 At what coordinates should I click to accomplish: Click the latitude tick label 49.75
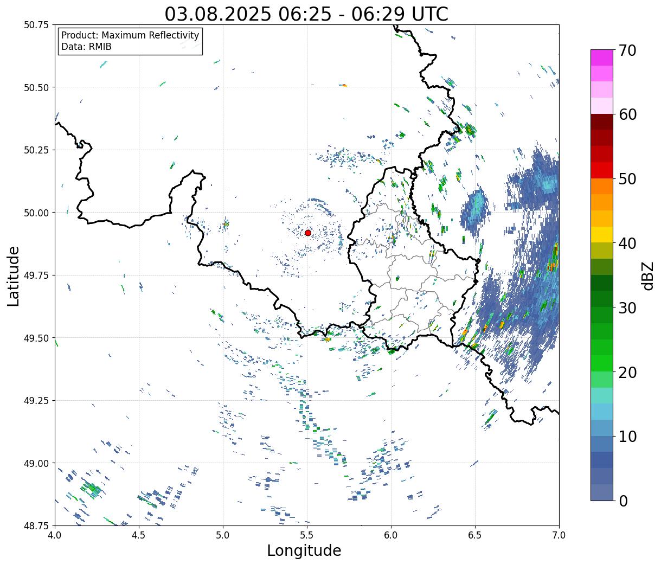(x=36, y=275)
